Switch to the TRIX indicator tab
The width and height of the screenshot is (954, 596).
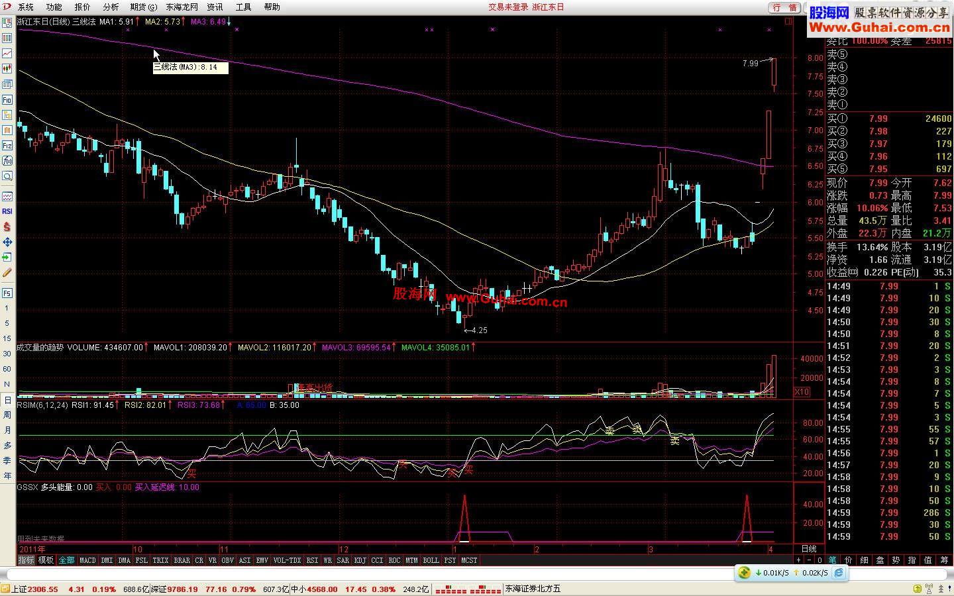(x=161, y=560)
